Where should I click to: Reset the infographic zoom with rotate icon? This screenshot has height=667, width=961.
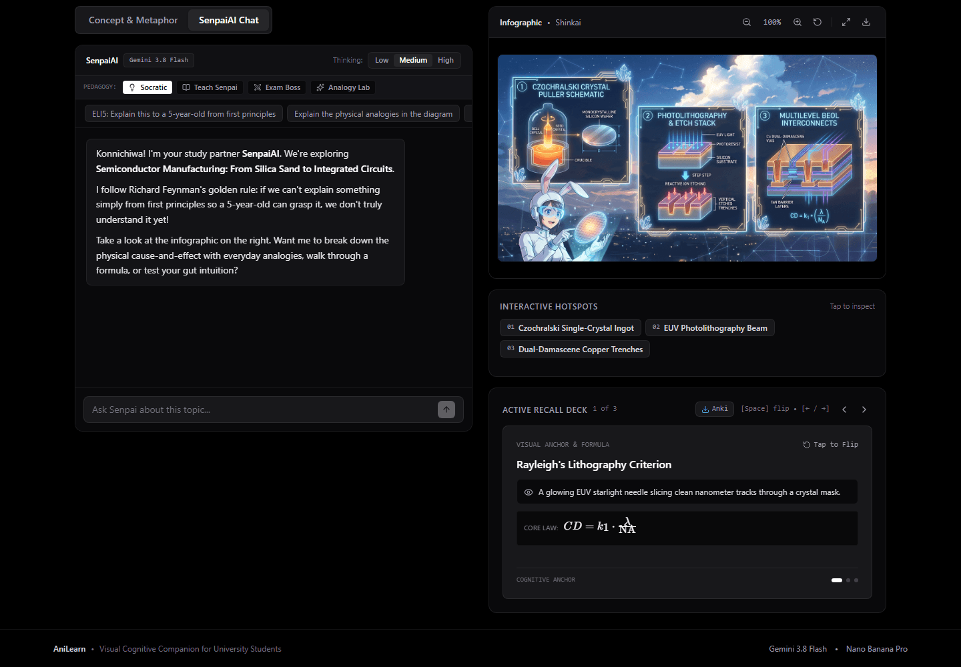(818, 22)
